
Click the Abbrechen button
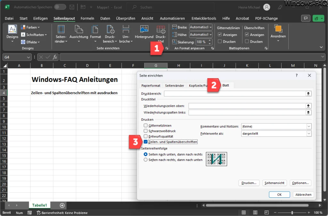click(303, 195)
